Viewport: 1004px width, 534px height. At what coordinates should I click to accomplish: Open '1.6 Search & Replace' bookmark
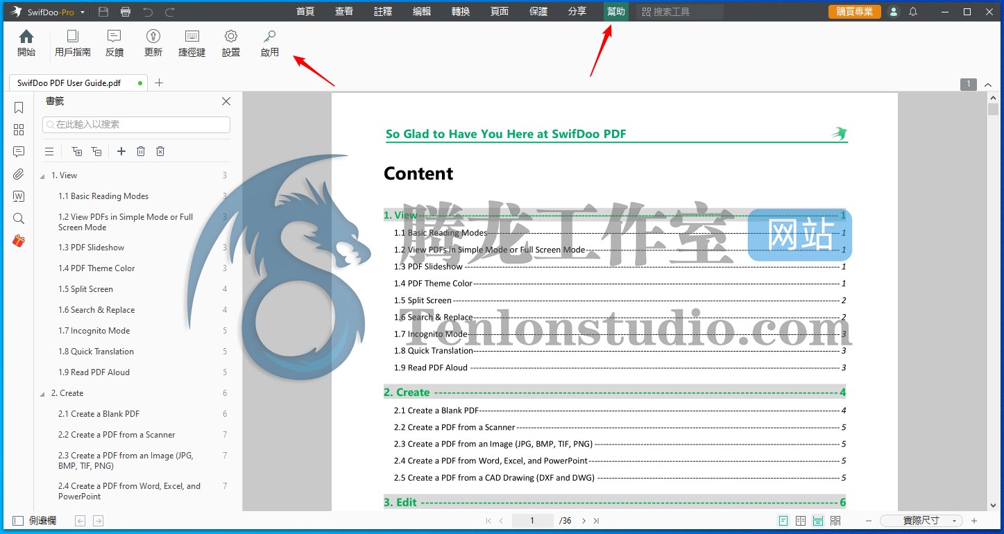click(96, 310)
